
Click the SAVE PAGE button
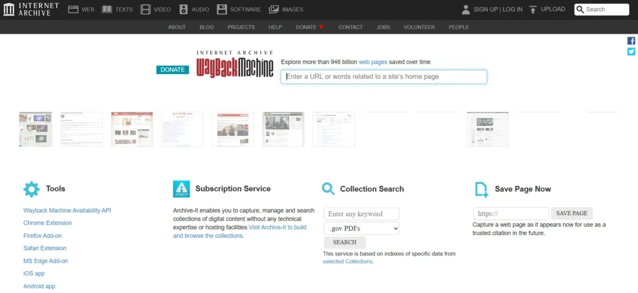572,213
